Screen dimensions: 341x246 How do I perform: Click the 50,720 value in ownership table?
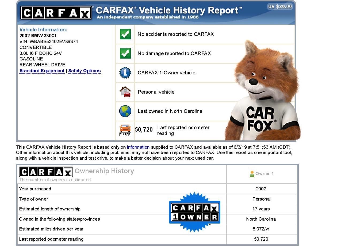(x=261, y=239)
